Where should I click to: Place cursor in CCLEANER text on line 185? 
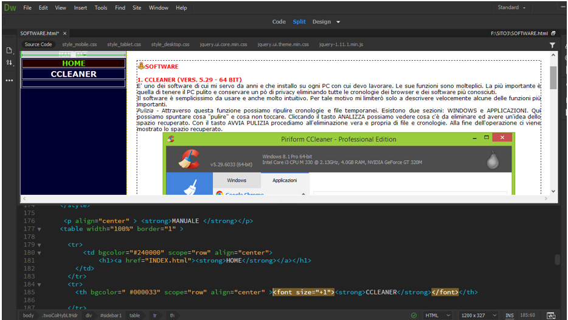coord(381,292)
